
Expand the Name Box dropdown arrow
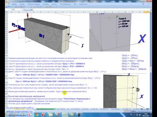pos(22,9)
